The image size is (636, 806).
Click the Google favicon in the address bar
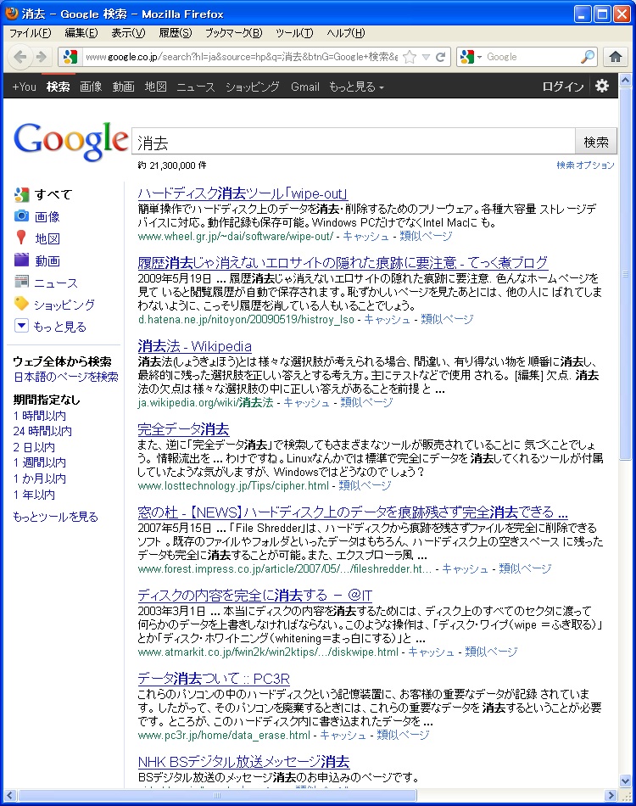[70, 57]
